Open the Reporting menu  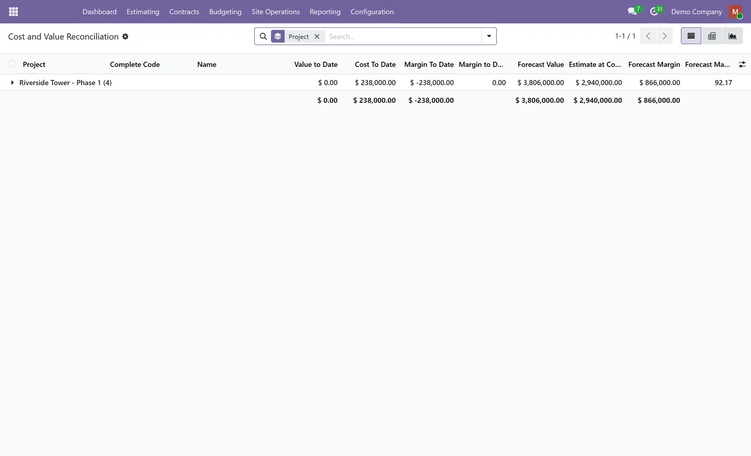(x=325, y=11)
